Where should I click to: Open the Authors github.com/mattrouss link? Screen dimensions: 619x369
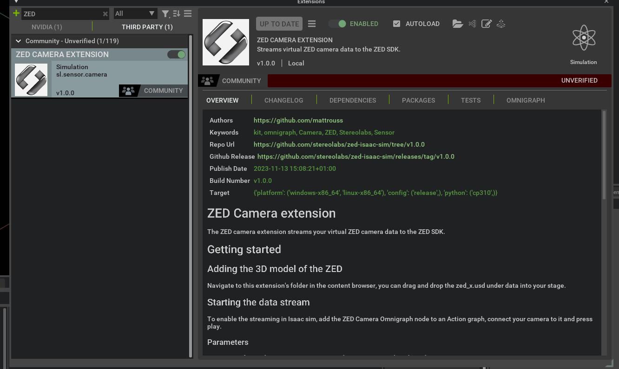(298, 120)
